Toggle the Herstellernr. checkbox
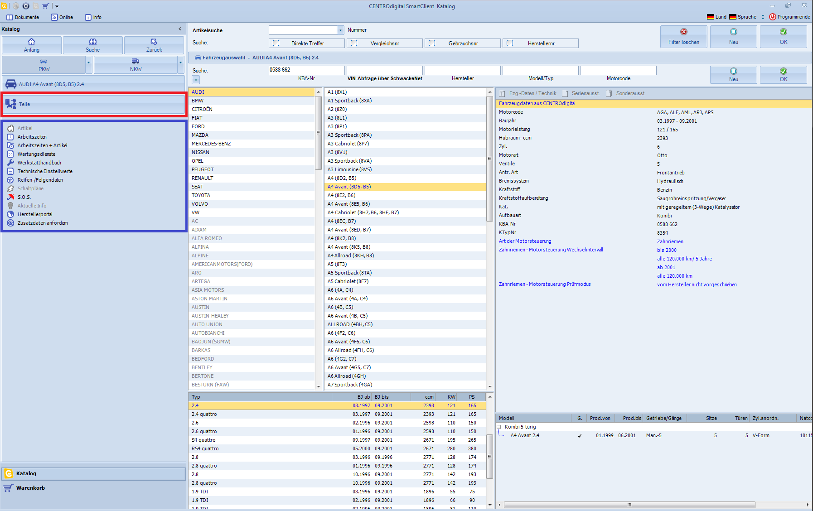 pos(510,43)
